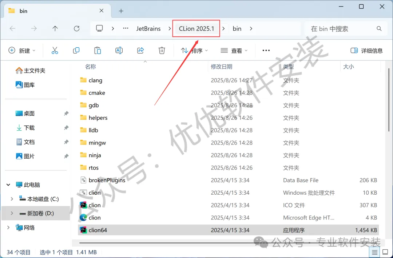Open pinned 文档 in navigation pane

[x=25, y=142]
